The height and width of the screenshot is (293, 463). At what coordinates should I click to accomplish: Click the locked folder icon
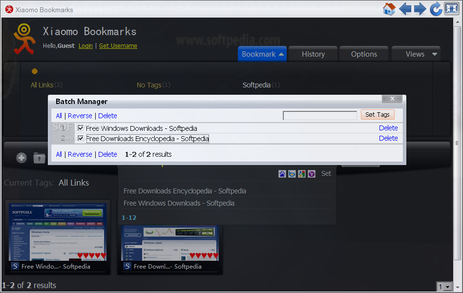click(39, 158)
